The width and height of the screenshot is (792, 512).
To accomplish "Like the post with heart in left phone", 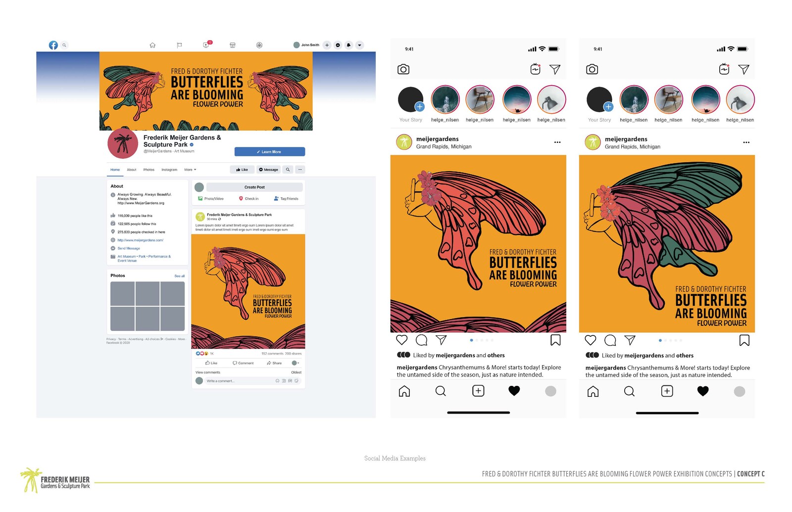I will pos(402,340).
